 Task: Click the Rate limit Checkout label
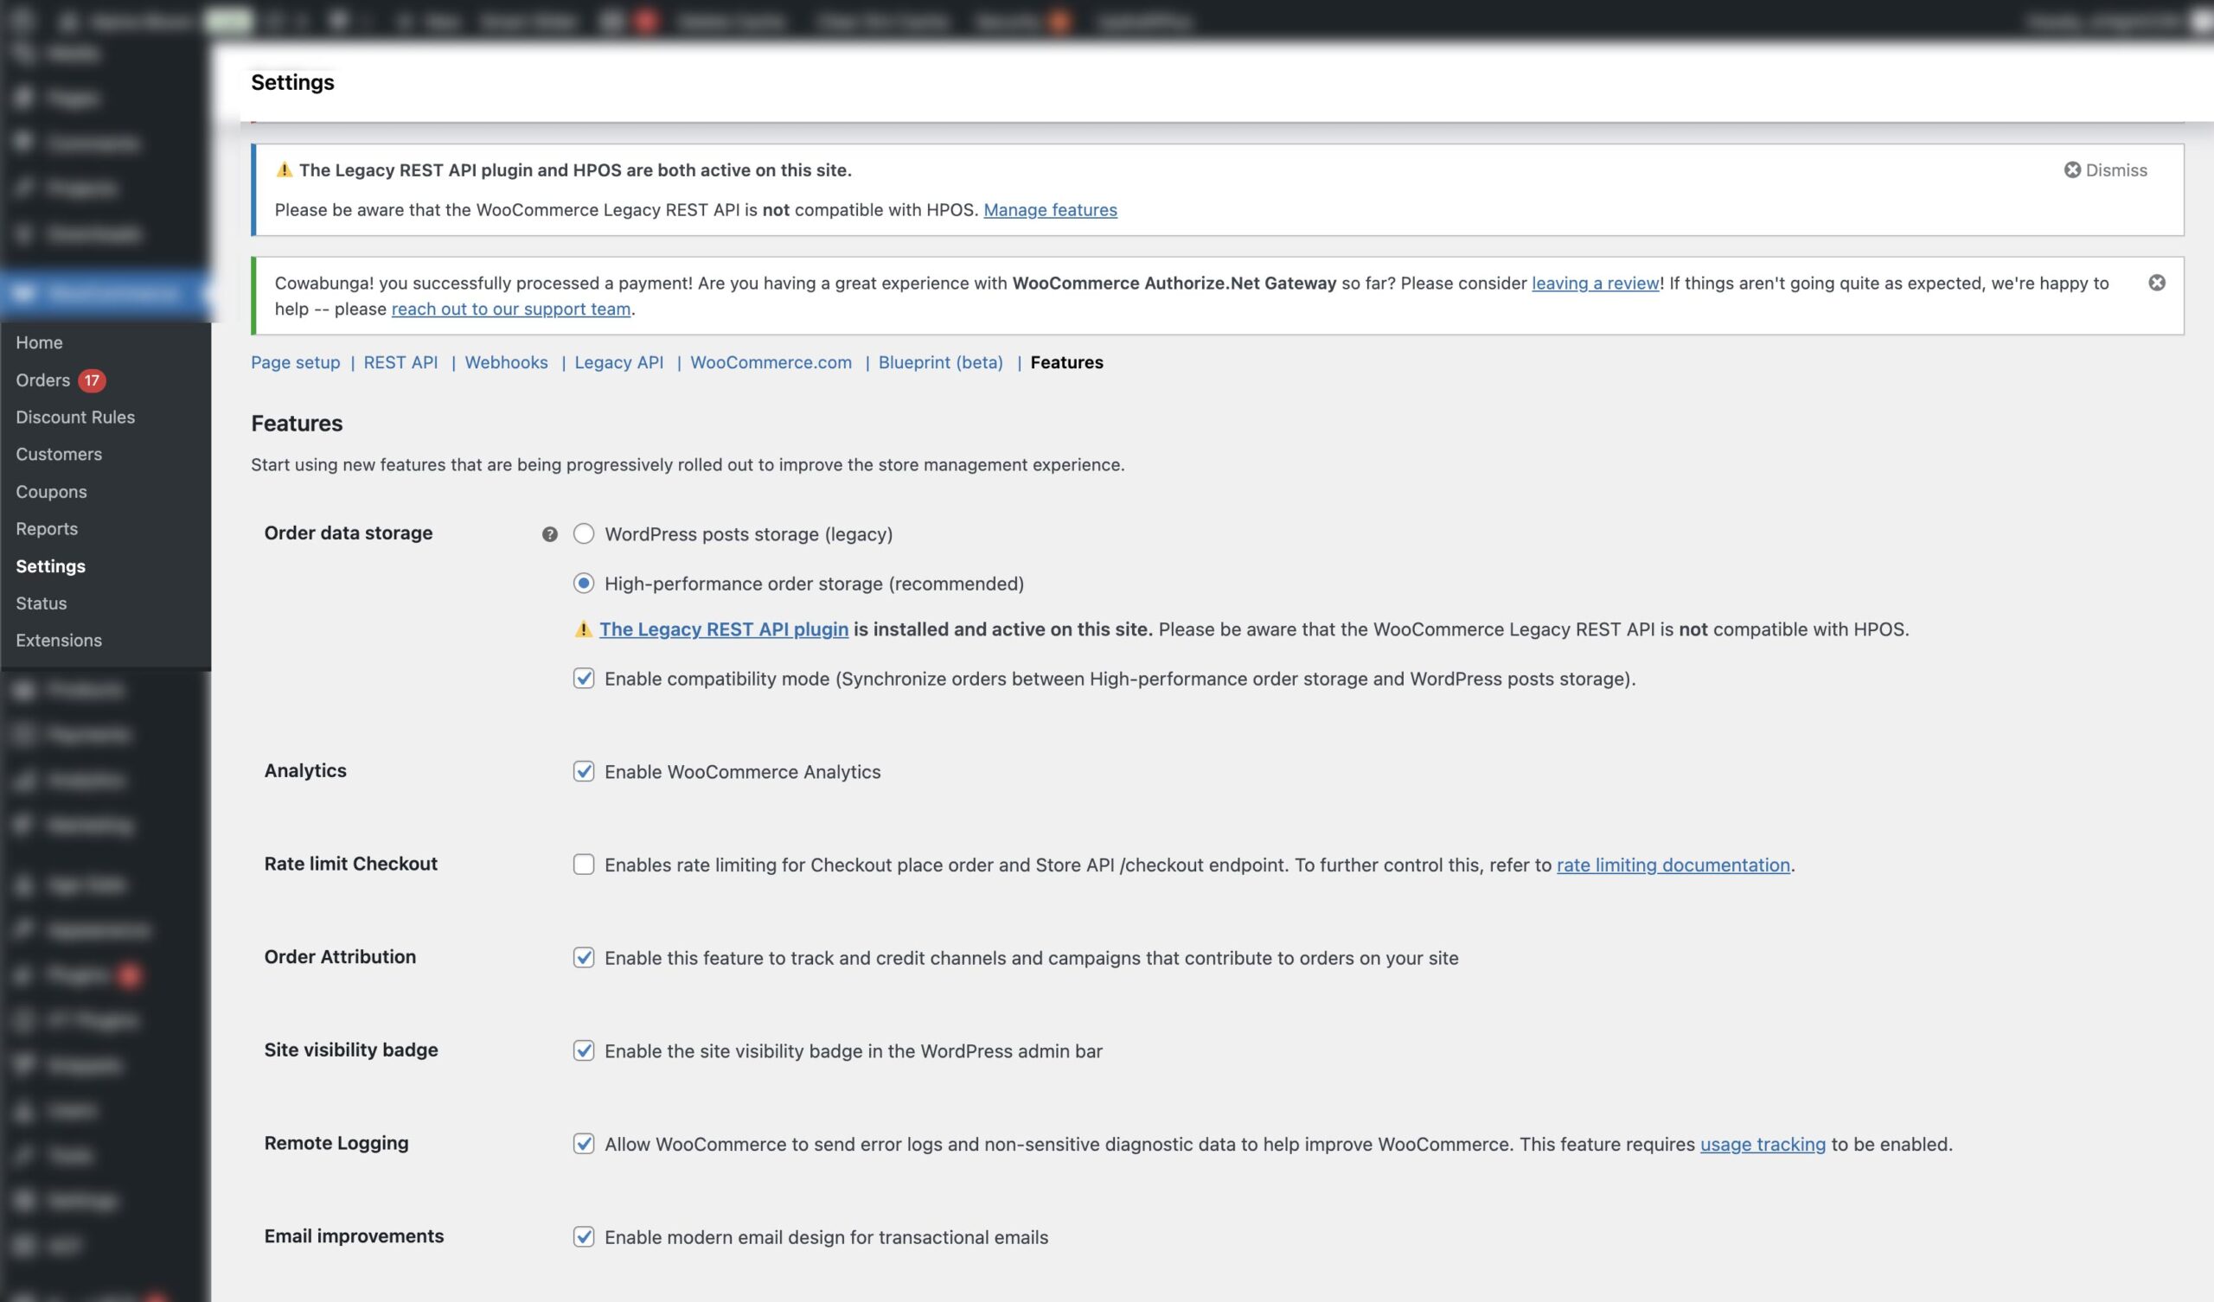click(350, 864)
